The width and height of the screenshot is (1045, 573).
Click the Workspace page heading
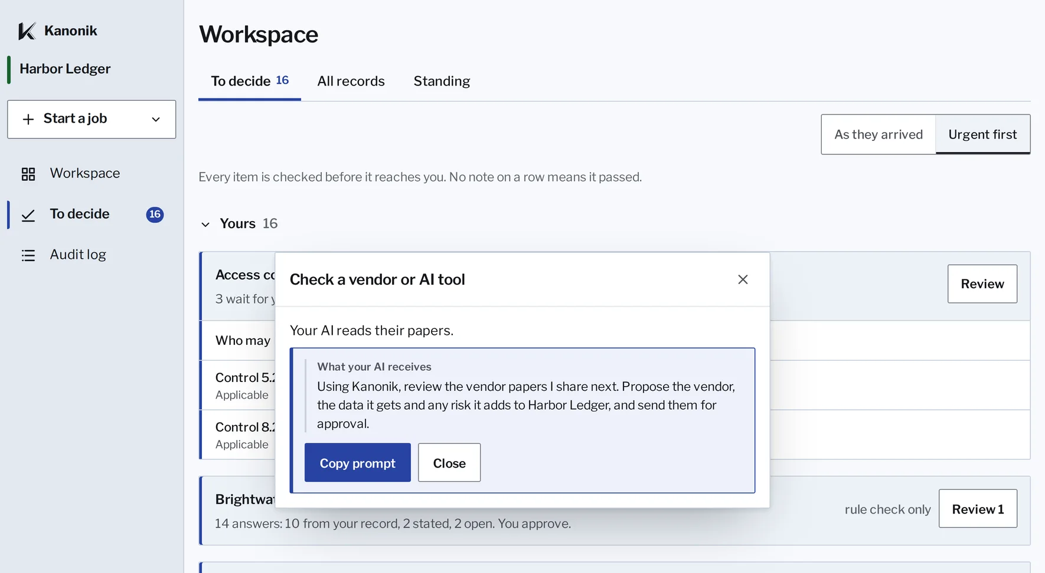tap(259, 34)
